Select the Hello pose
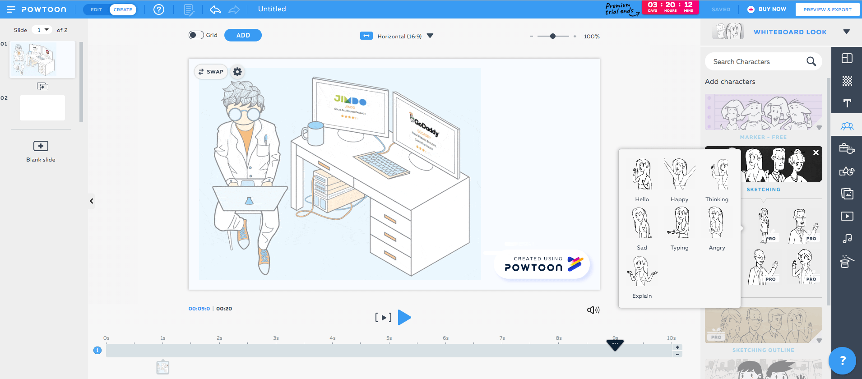862x379 pixels. click(642, 180)
